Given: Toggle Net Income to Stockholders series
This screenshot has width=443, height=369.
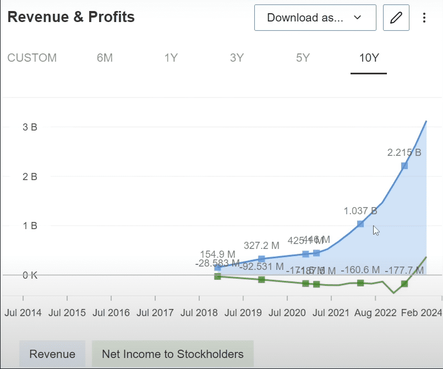Looking at the screenshot, I should pos(172,354).
